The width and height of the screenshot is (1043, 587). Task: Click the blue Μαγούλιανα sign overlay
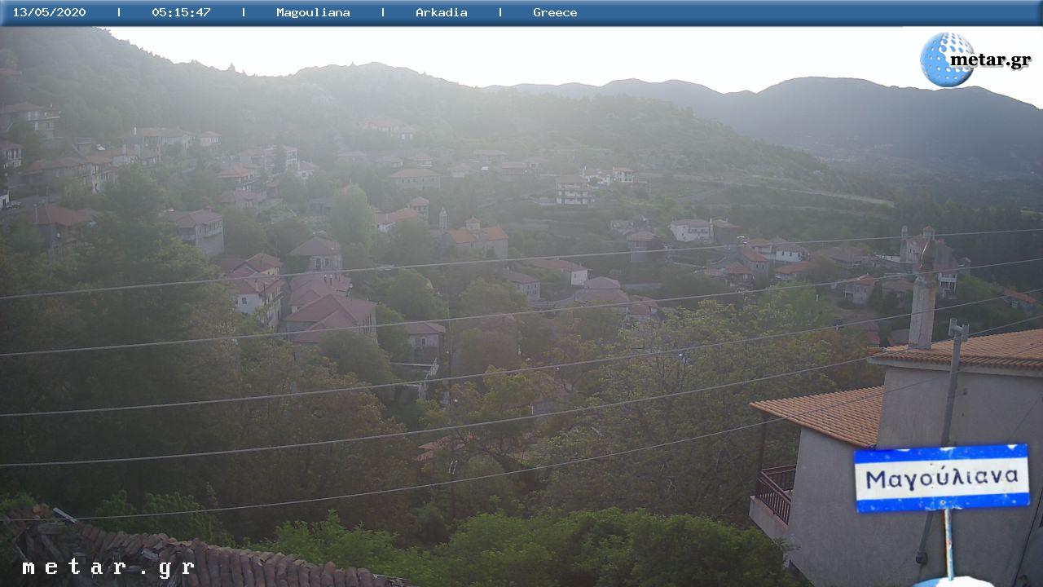[x=941, y=478]
